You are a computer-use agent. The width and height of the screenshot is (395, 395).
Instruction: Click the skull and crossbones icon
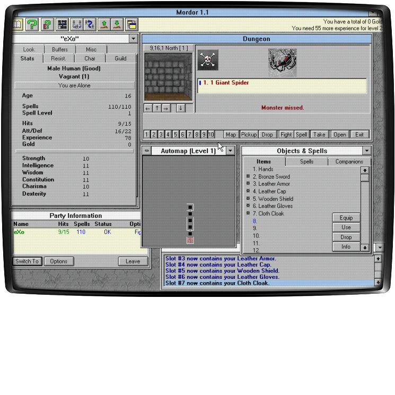coord(208,60)
